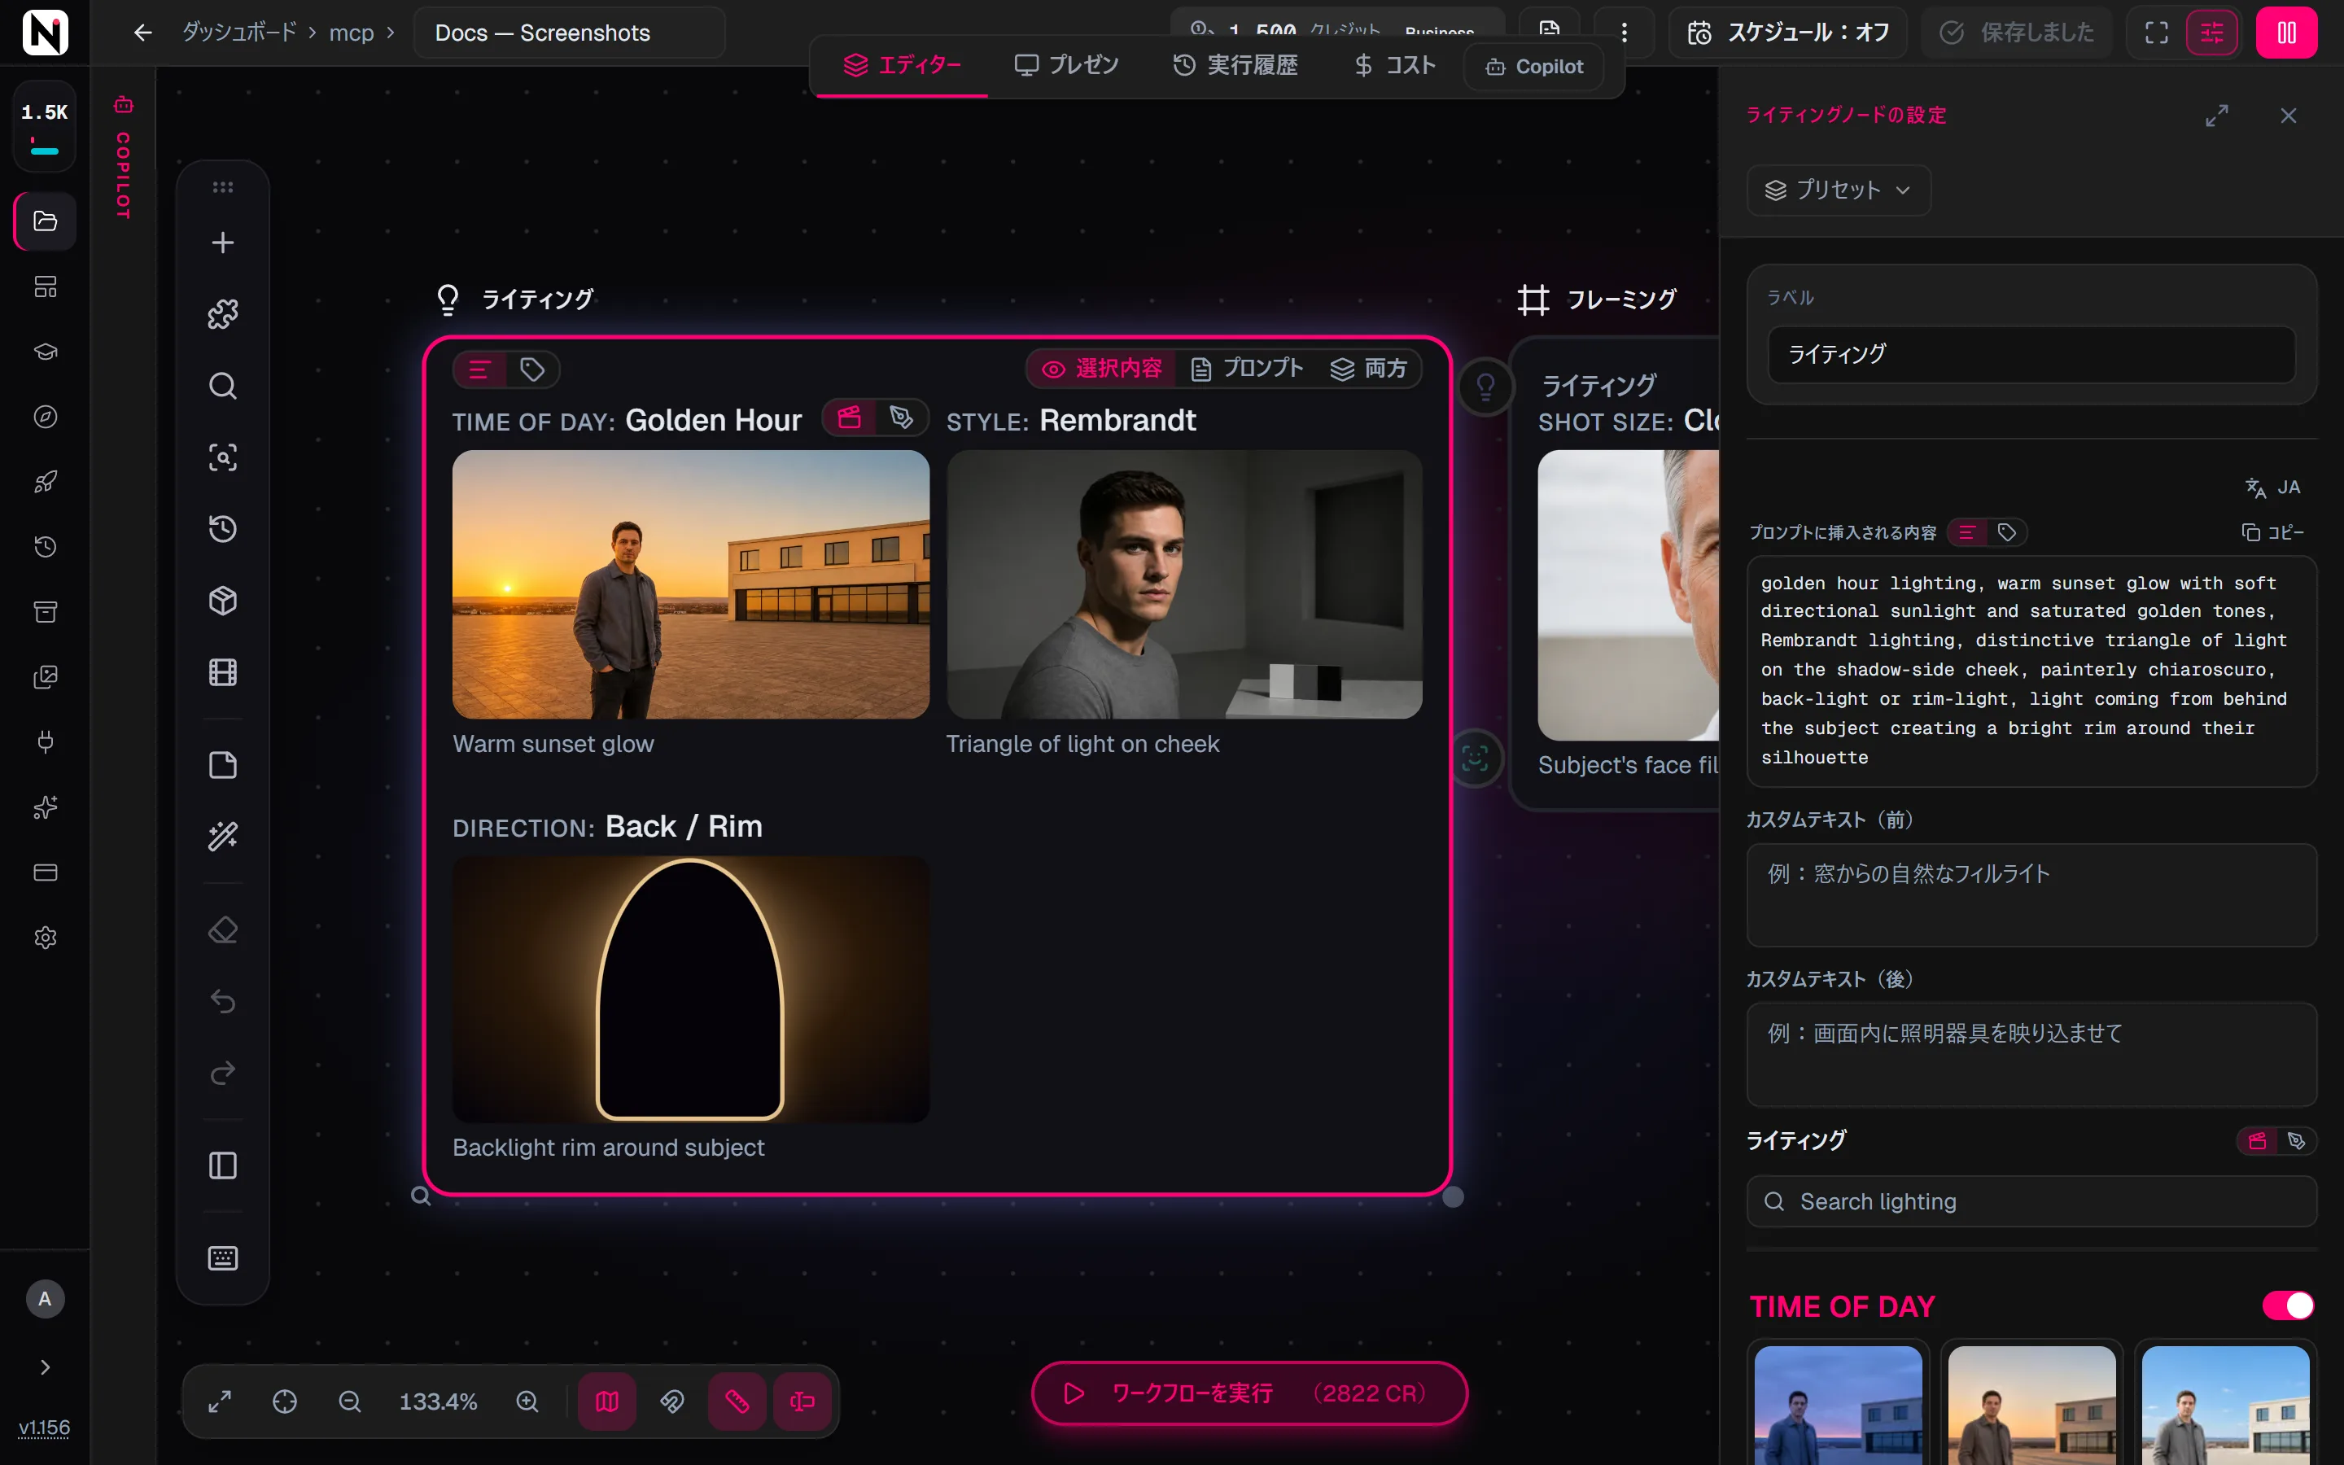Click the zoom in magnifier icon
Image resolution: width=2344 pixels, height=1465 pixels.
pos(527,1401)
